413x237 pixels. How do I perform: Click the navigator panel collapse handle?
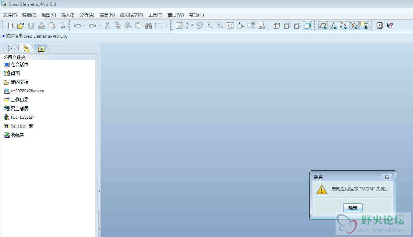click(99, 191)
